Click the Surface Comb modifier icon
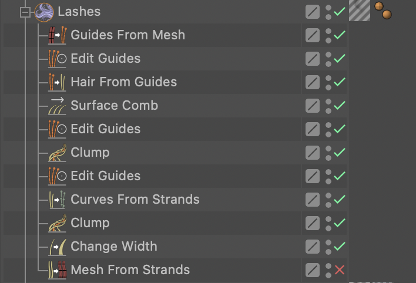 point(57,106)
